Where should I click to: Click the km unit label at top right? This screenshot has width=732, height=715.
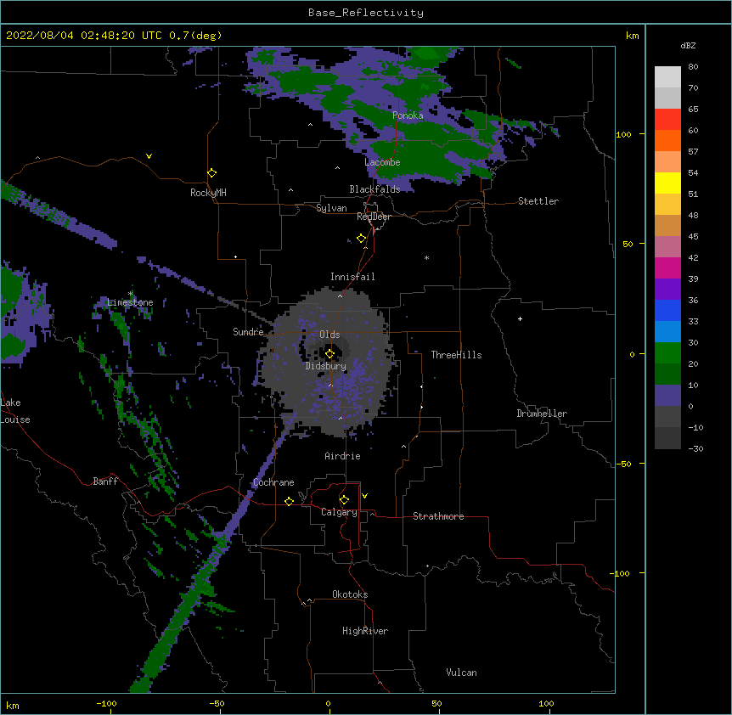[x=632, y=36]
